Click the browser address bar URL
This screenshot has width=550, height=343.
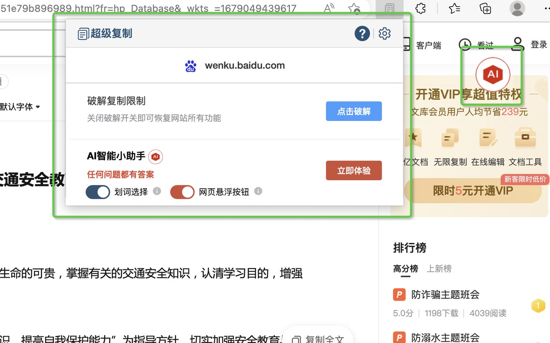[149, 8]
